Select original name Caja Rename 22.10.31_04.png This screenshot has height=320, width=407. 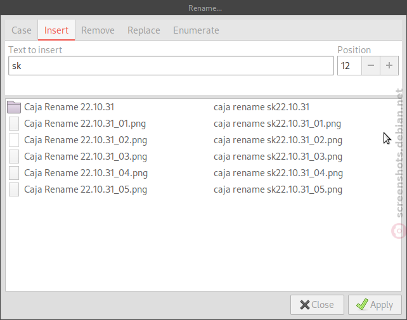(x=86, y=174)
